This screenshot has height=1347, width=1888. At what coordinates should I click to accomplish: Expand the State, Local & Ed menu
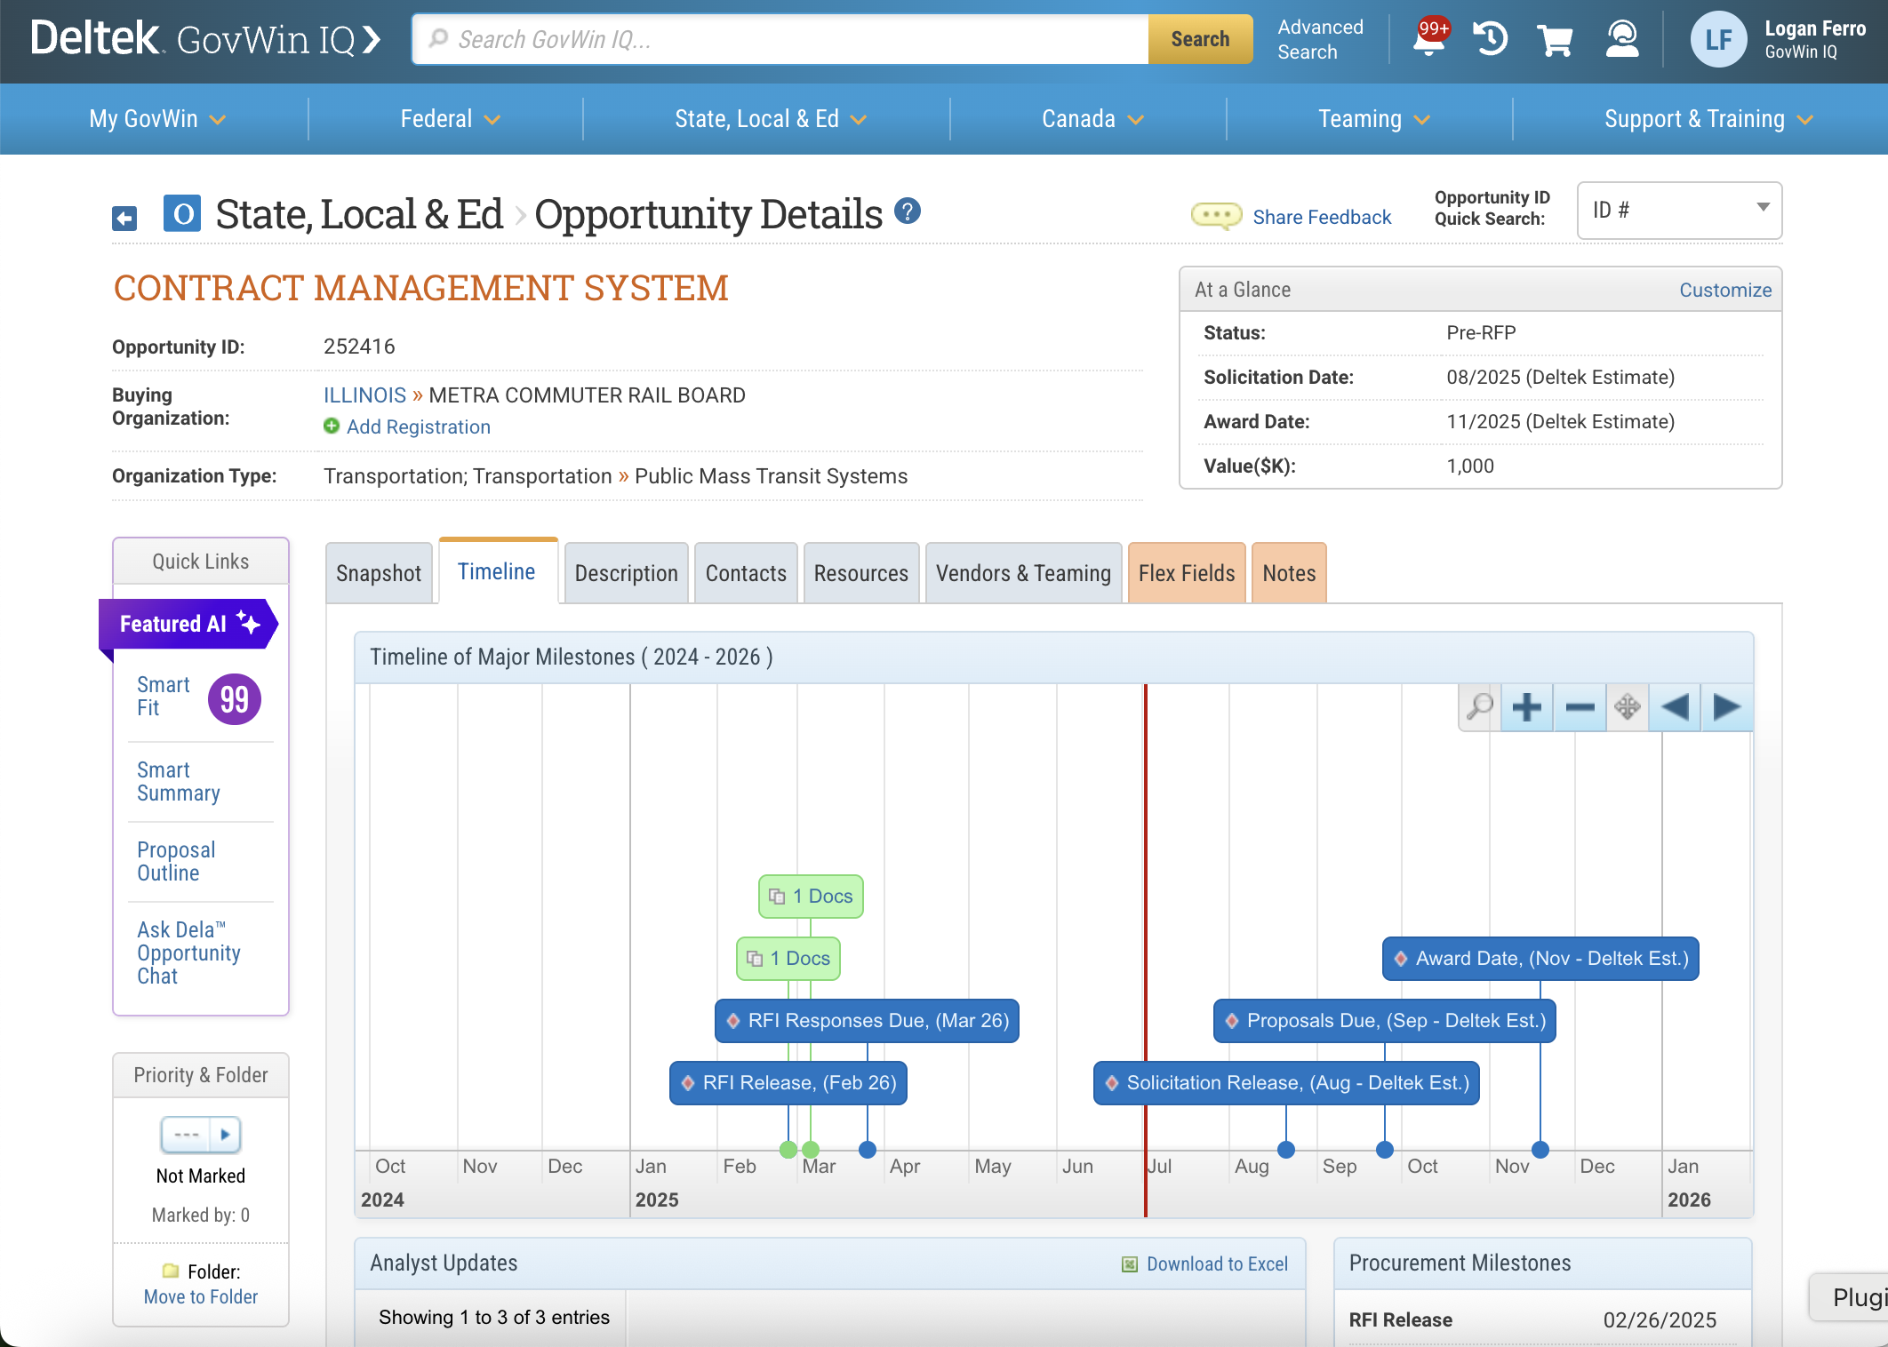coord(771,119)
